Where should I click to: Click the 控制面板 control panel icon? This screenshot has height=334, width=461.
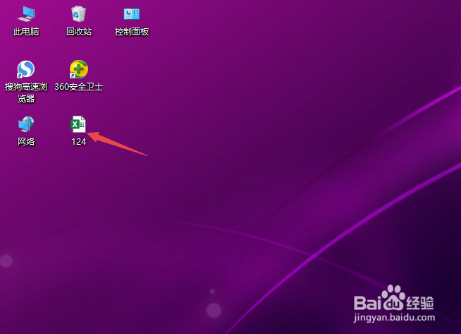131,14
